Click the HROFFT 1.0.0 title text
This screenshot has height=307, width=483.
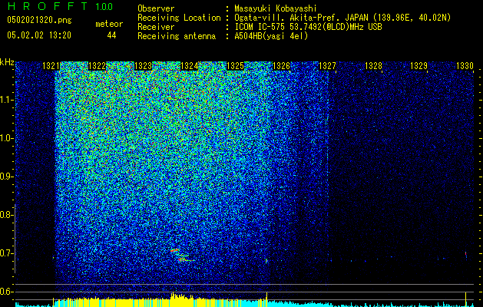click(60, 6)
